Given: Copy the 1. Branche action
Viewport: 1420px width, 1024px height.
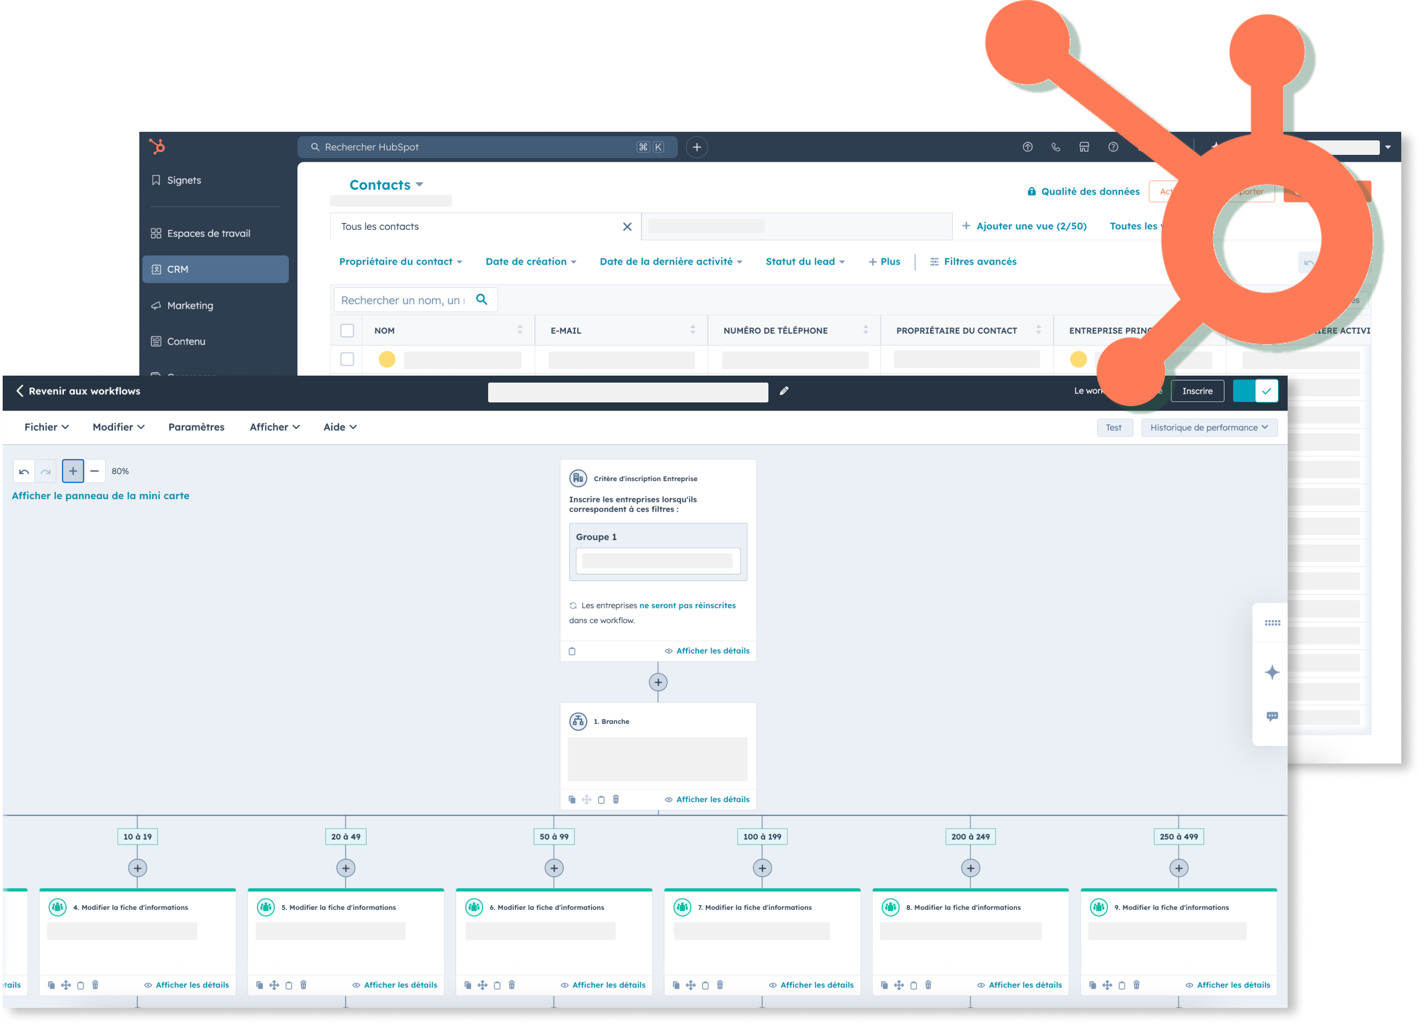Looking at the screenshot, I should 572,799.
